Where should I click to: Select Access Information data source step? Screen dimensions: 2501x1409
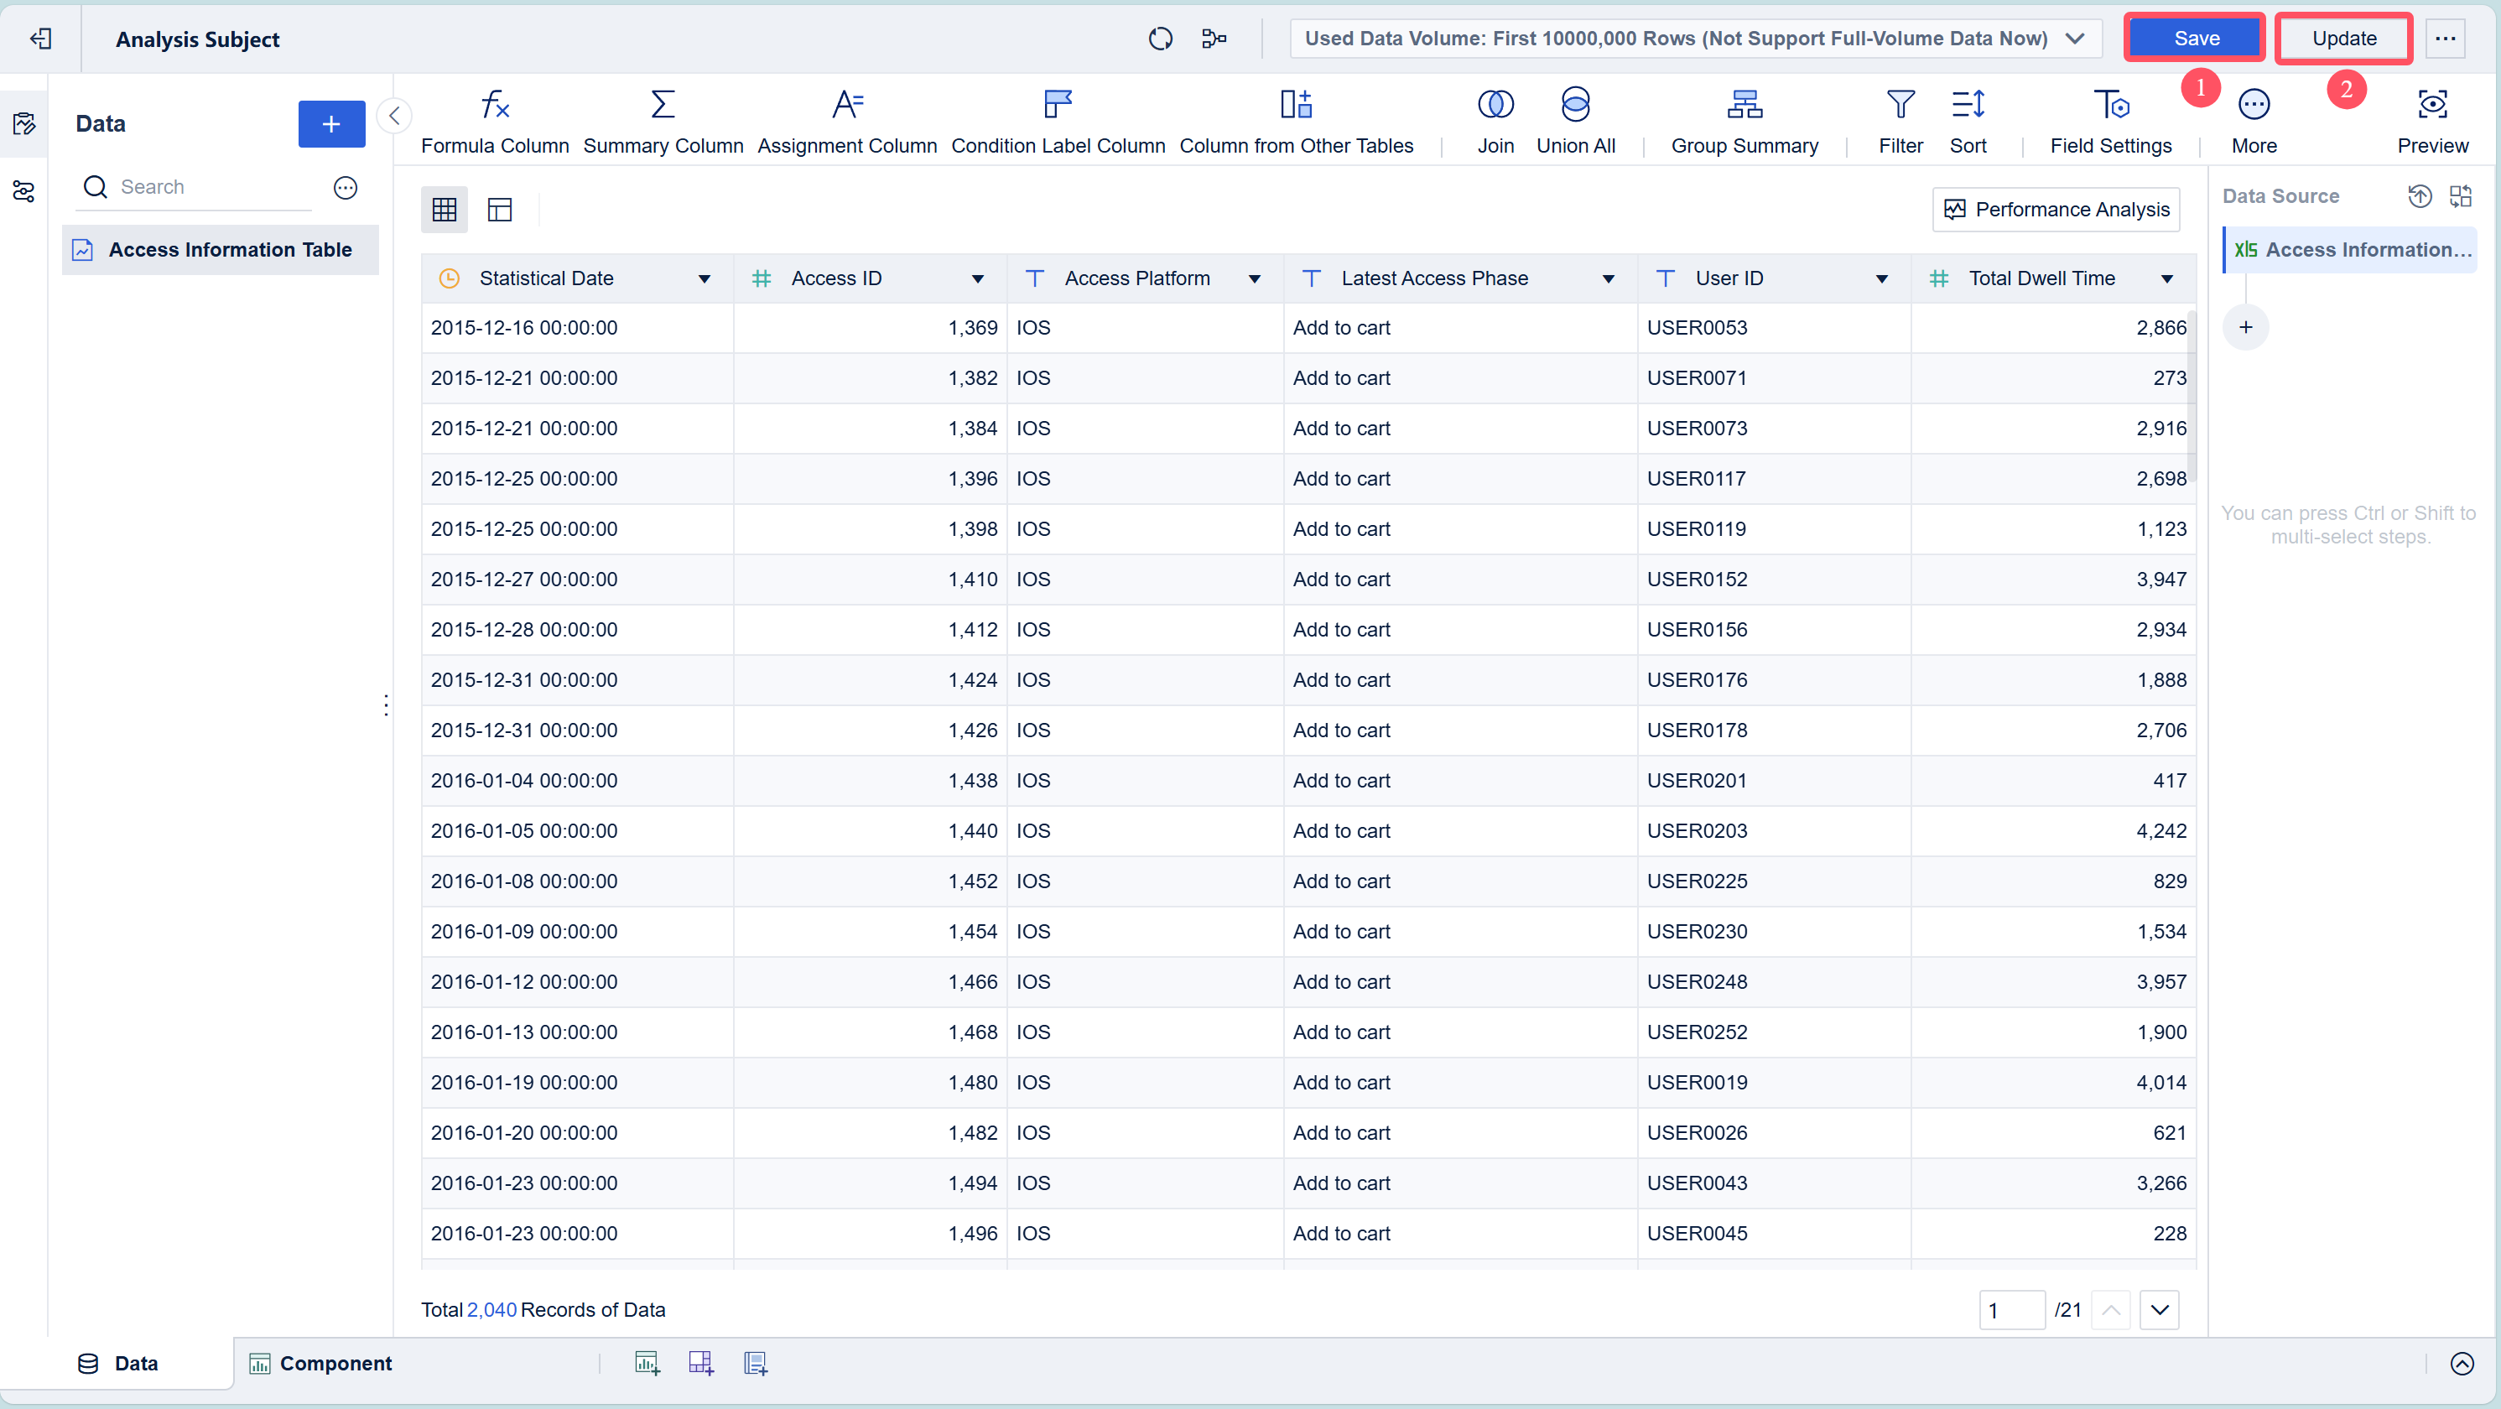(x=2349, y=250)
